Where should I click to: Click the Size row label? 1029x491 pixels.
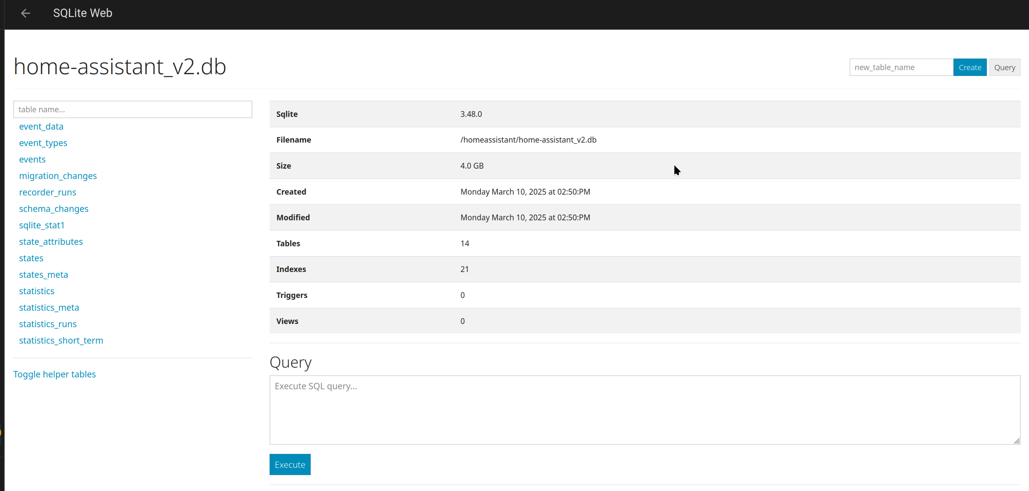point(284,166)
